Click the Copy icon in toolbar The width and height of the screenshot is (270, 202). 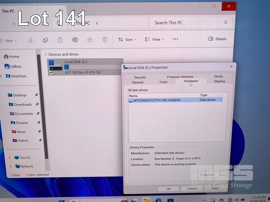(x=45, y=40)
